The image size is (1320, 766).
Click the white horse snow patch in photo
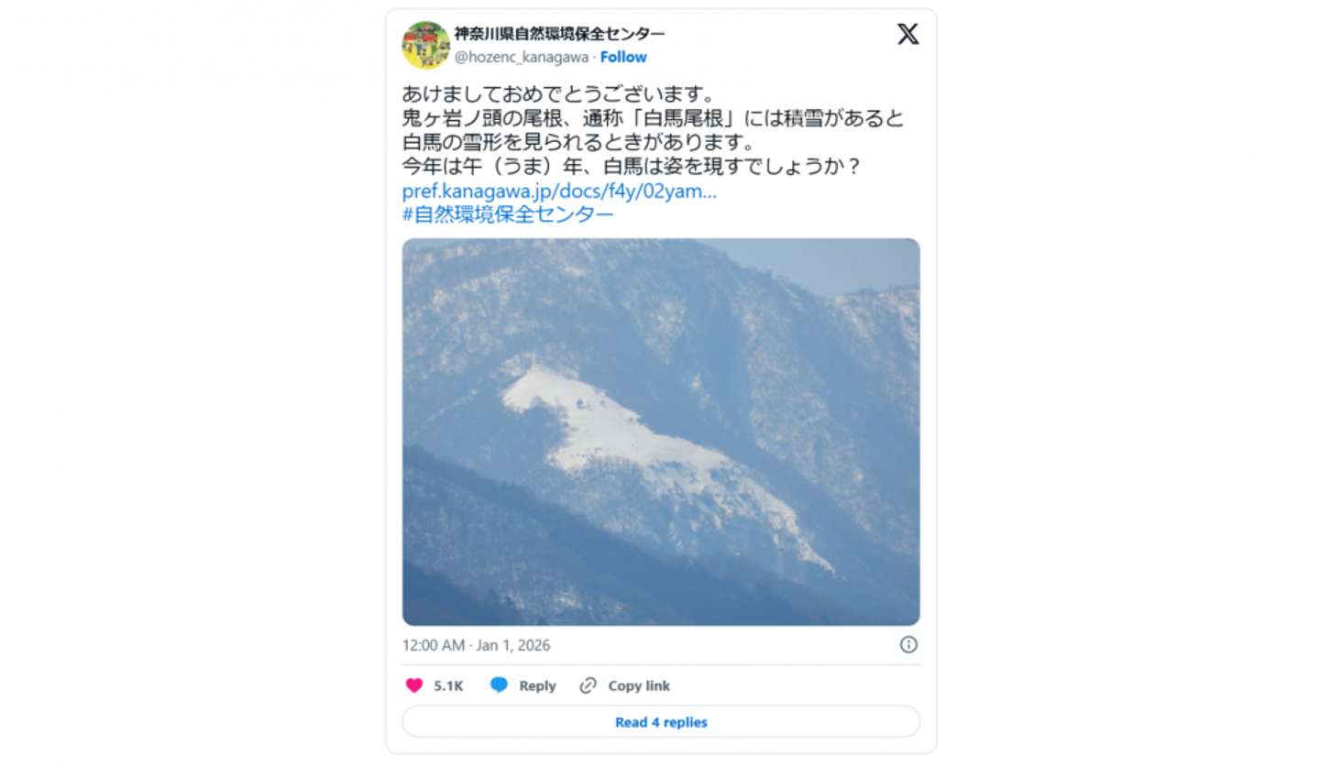point(642,440)
